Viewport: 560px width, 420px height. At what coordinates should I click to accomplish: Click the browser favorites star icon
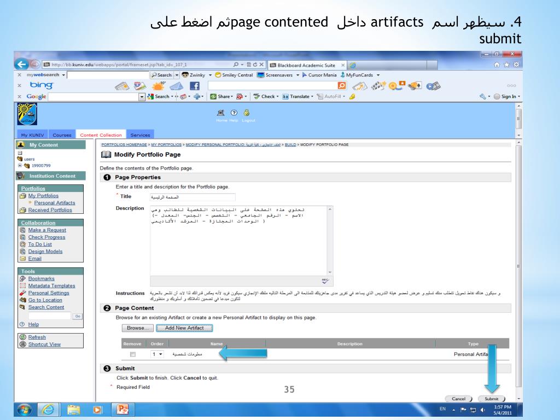click(506, 65)
